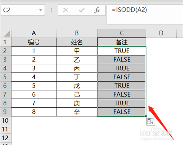Select row 6 header

(5, 86)
